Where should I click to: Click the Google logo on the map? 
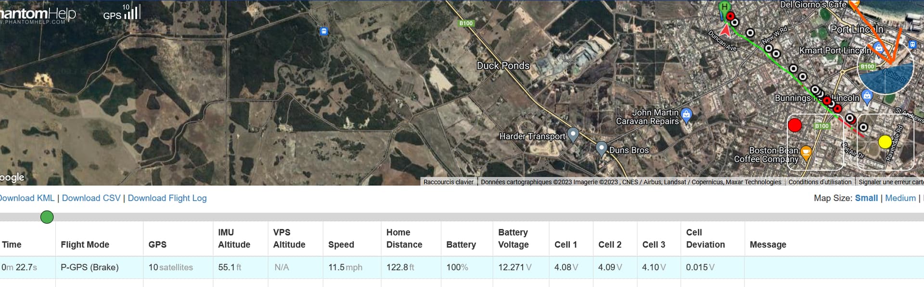(x=12, y=178)
